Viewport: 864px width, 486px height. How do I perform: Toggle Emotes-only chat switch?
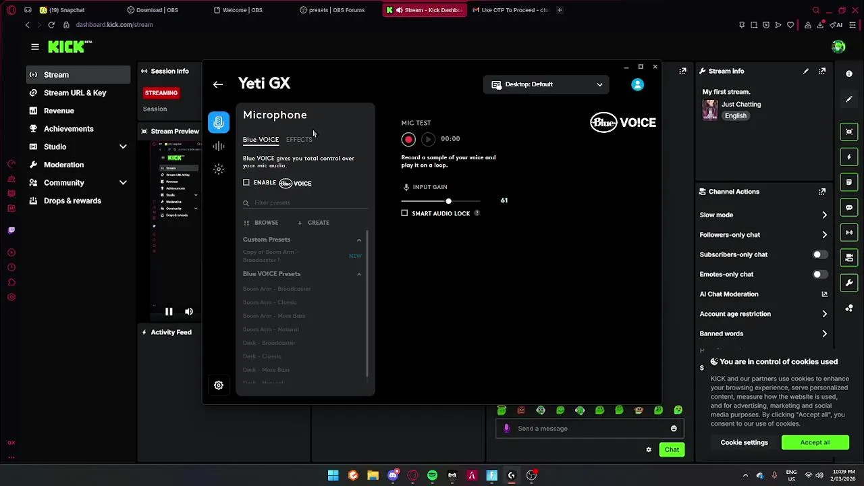coord(819,274)
